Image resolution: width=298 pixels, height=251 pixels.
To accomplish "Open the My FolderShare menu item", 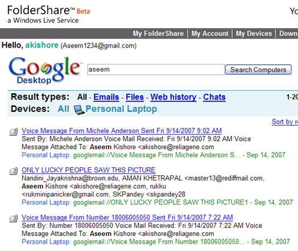I will click(158, 34).
